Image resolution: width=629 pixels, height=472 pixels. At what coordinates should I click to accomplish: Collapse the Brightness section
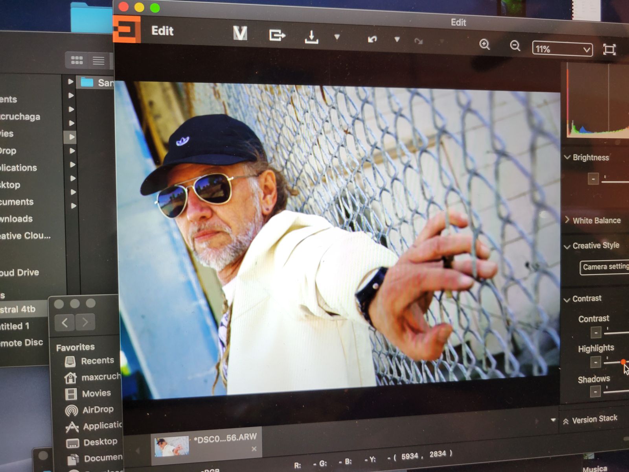click(x=567, y=157)
